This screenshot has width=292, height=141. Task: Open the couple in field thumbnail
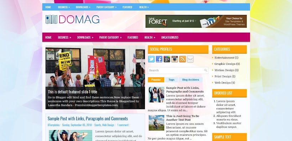coord(156,123)
